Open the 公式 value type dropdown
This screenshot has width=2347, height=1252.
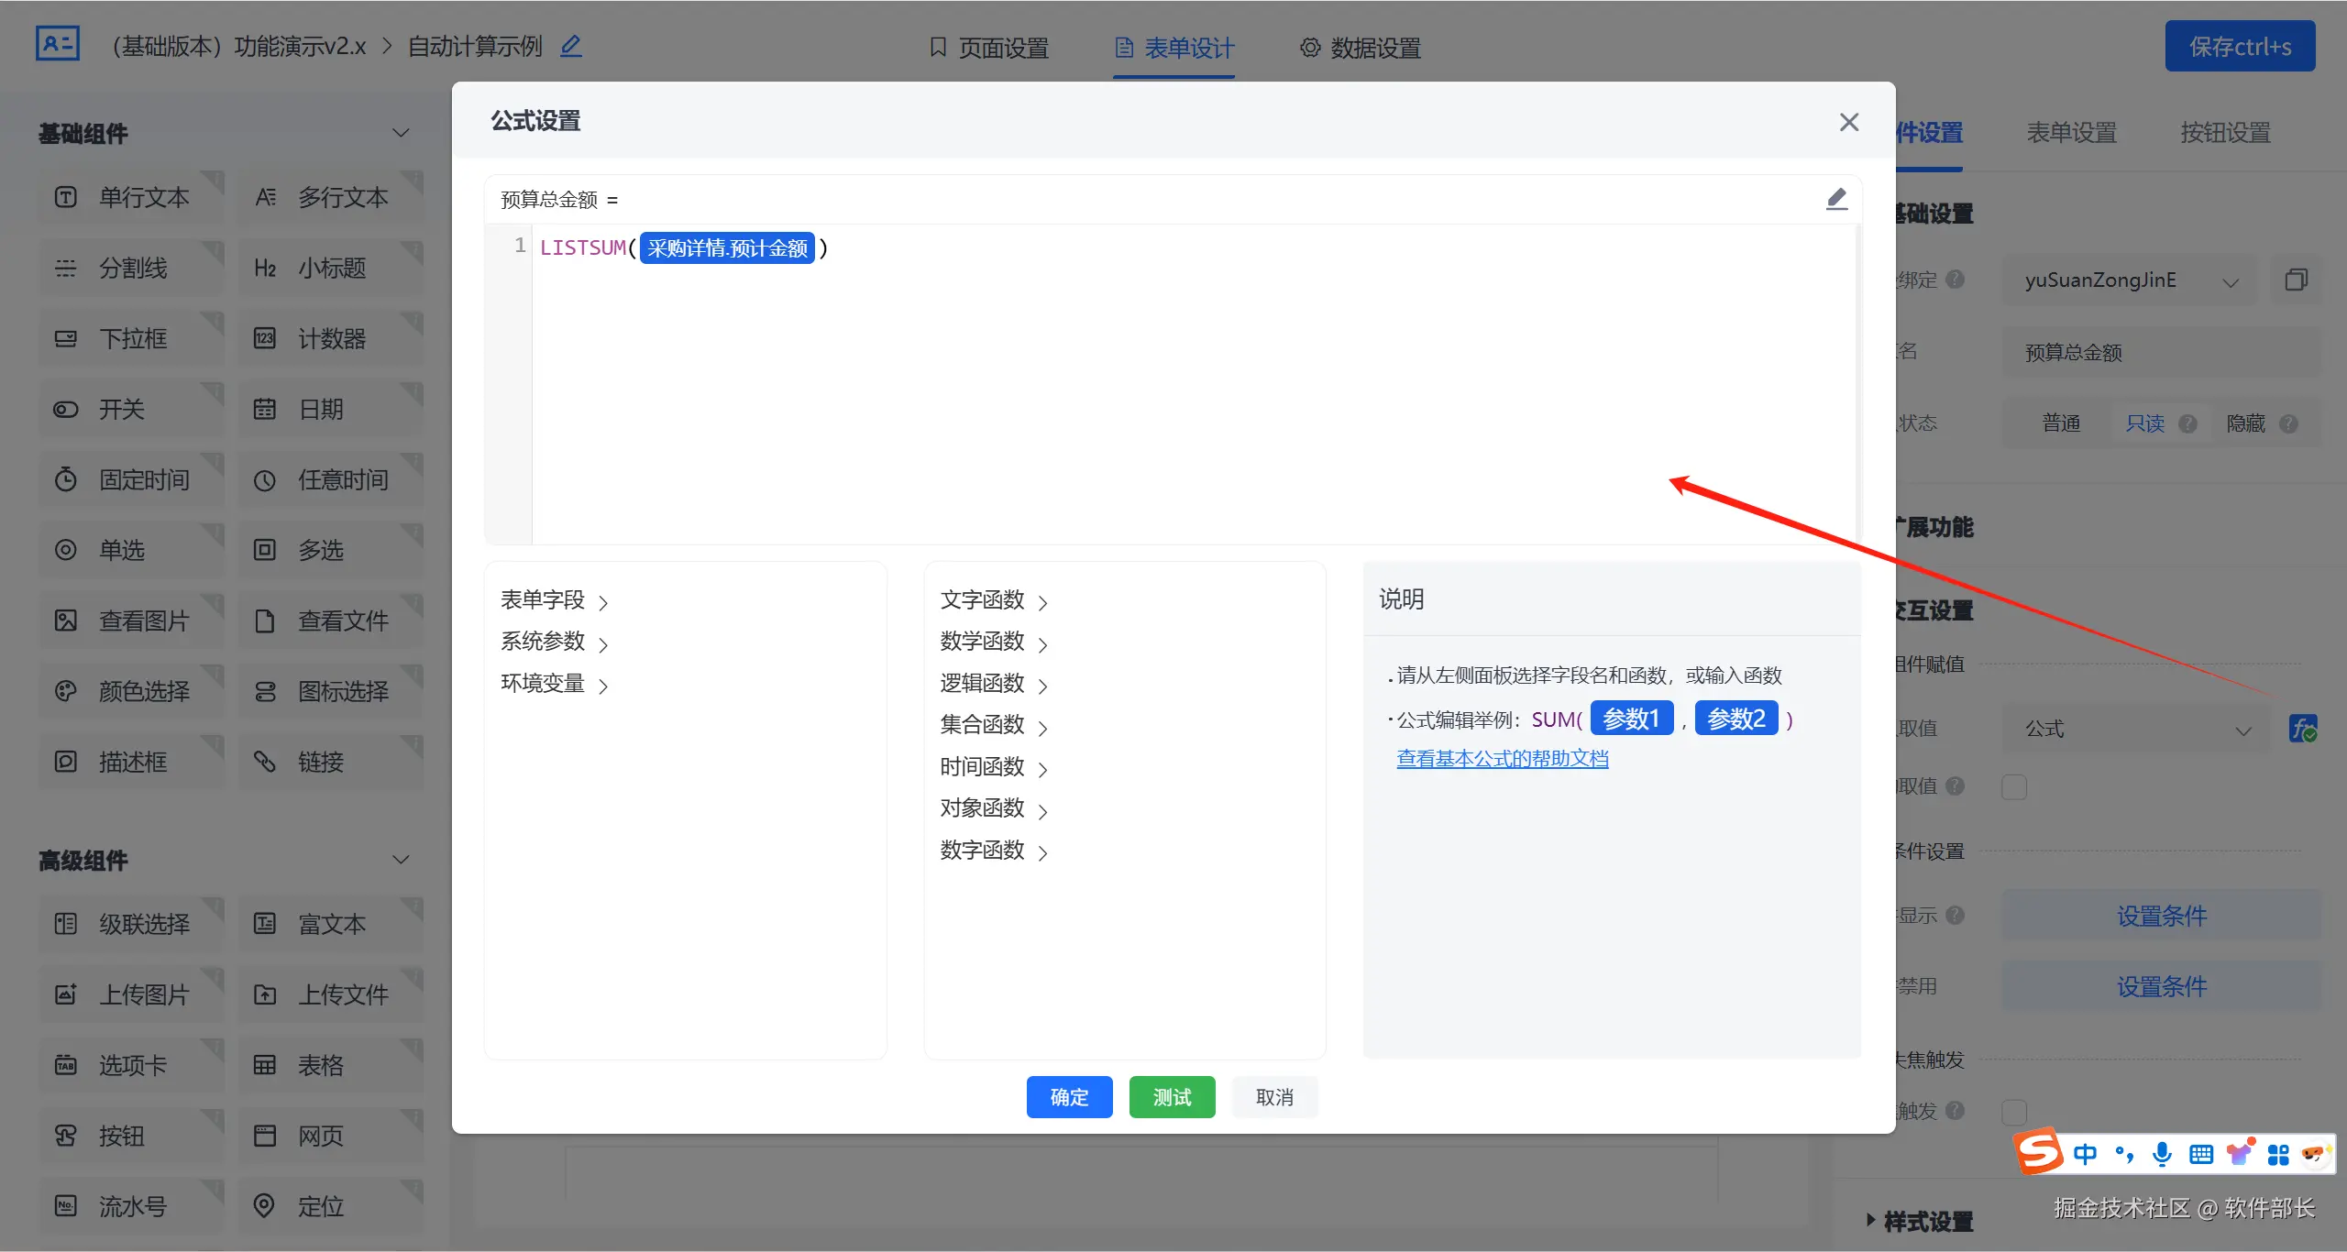[2136, 730]
